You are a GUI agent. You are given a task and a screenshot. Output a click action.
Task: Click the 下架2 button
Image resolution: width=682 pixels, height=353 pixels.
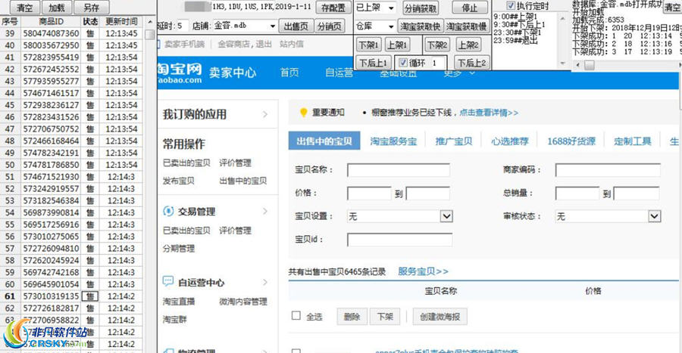[436, 45]
